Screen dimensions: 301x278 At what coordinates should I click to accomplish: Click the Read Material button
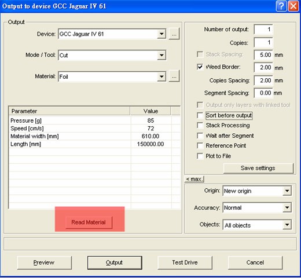[89, 222]
